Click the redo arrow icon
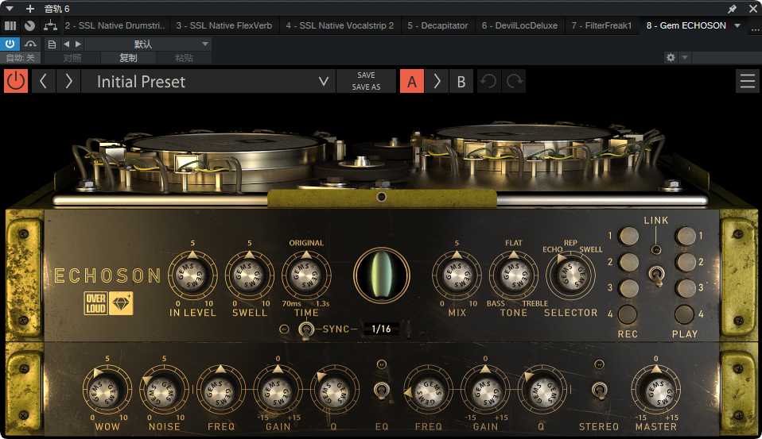The image size is (762, 439). (x=515, y=81)
